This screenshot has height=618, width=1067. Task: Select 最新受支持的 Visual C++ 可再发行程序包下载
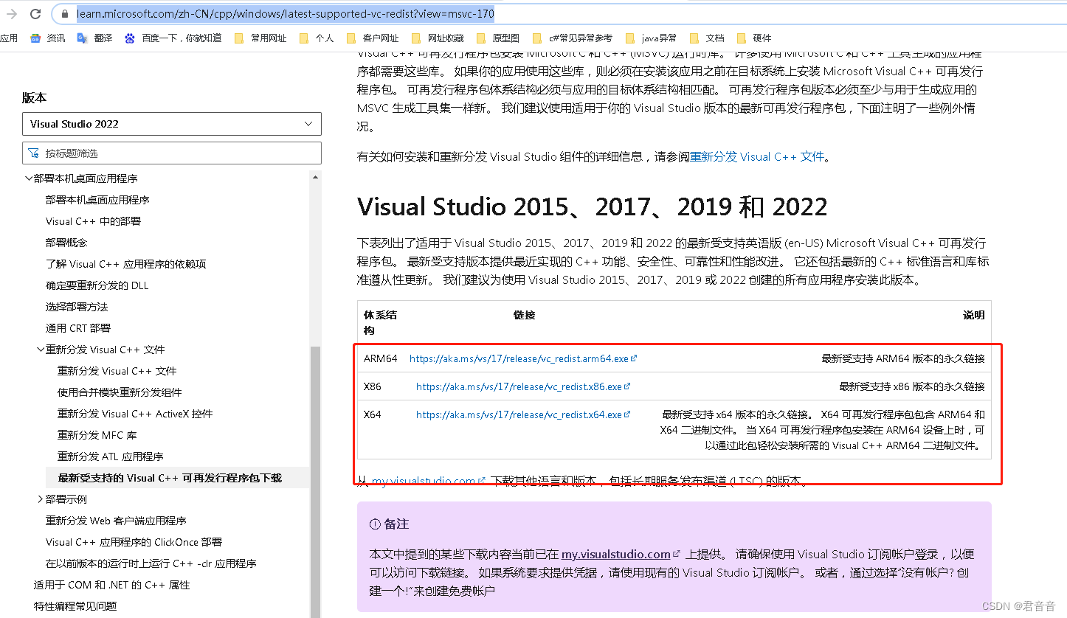click(170, 478)
